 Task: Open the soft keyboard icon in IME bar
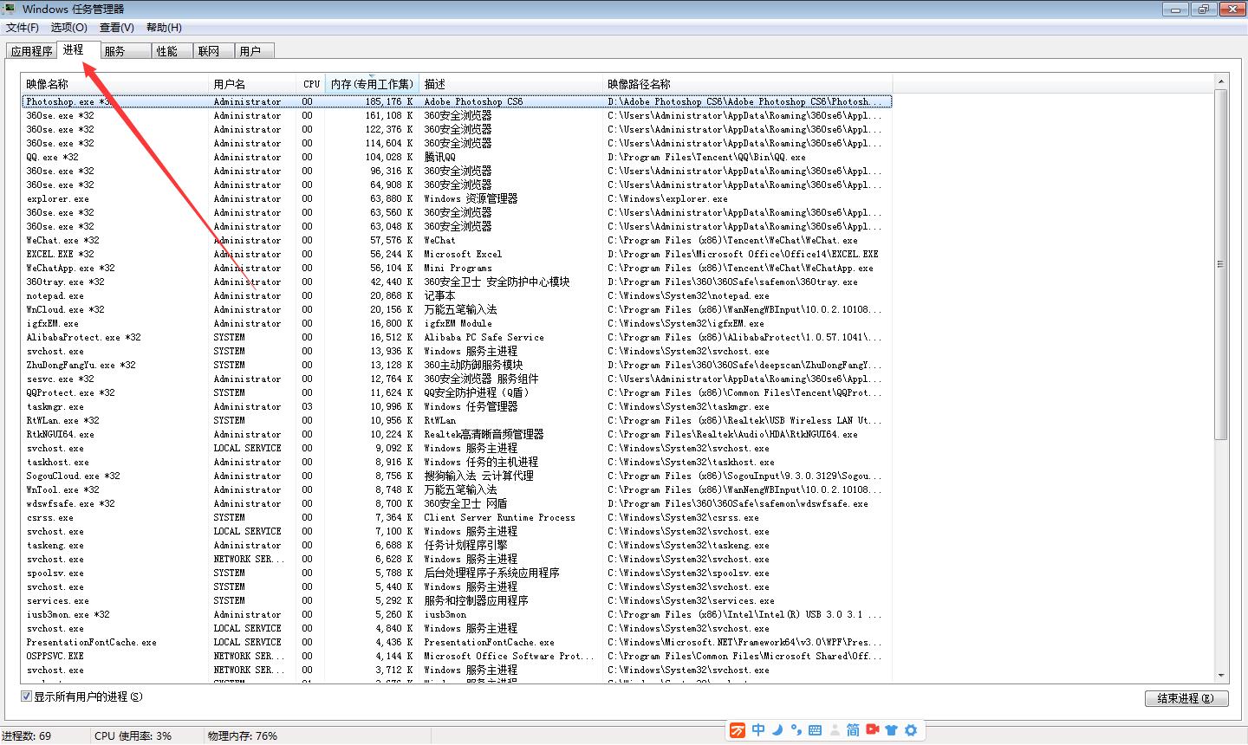(815, 730)
